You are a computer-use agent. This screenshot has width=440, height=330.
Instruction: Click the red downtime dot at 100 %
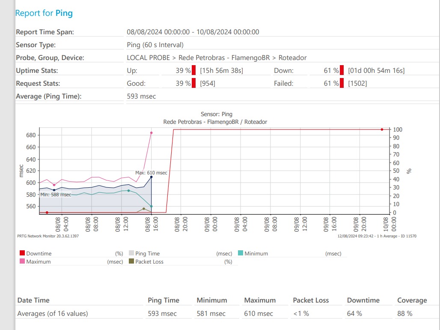pos(382,129)
